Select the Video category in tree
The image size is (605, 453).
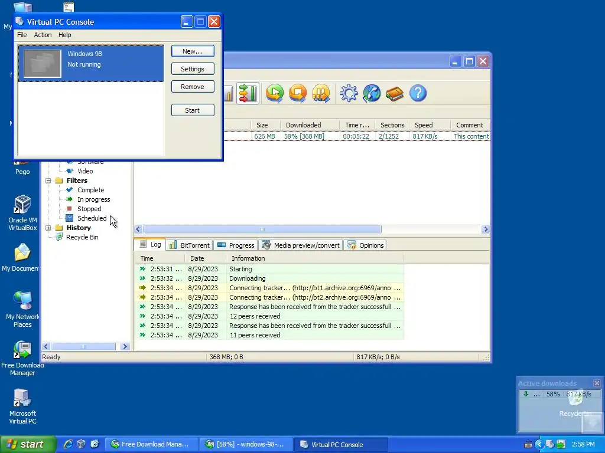pos(85,171)
